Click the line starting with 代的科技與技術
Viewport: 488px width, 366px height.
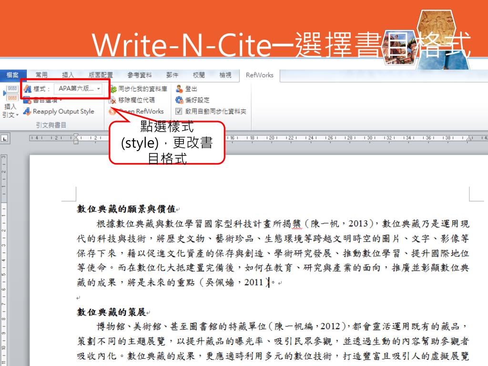(273, 238)
